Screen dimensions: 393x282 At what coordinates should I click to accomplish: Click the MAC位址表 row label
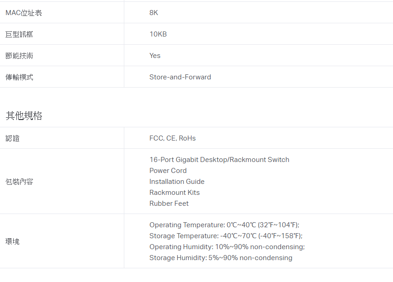[24, 13]
